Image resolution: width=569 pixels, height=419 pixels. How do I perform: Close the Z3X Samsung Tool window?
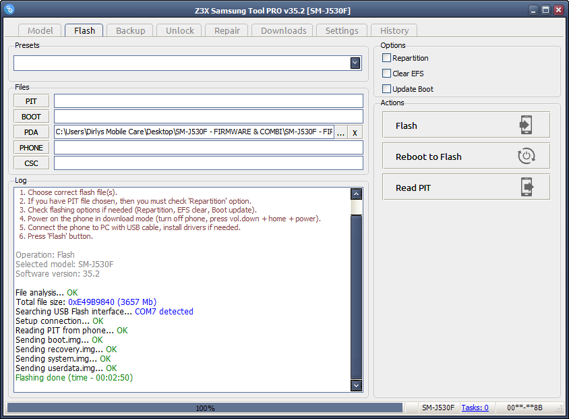[558, 10]
